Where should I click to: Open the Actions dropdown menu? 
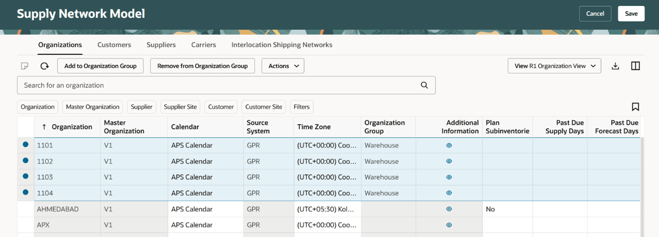tap(283, 66)
